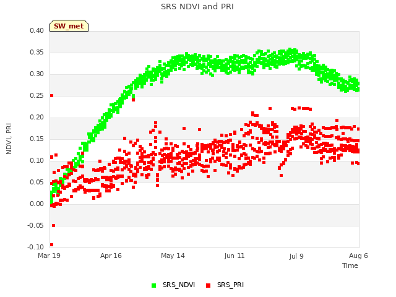
Task: Click the 0.35 y-axis value
Action: [x=37, y=52]
